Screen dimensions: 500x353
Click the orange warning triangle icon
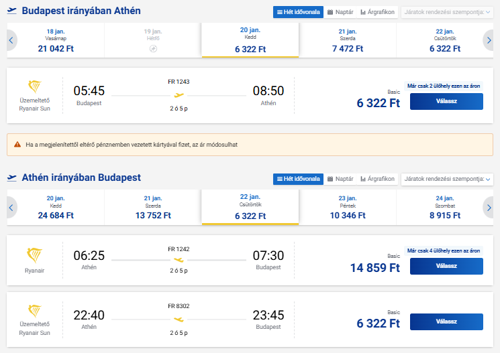coord(17,145)
